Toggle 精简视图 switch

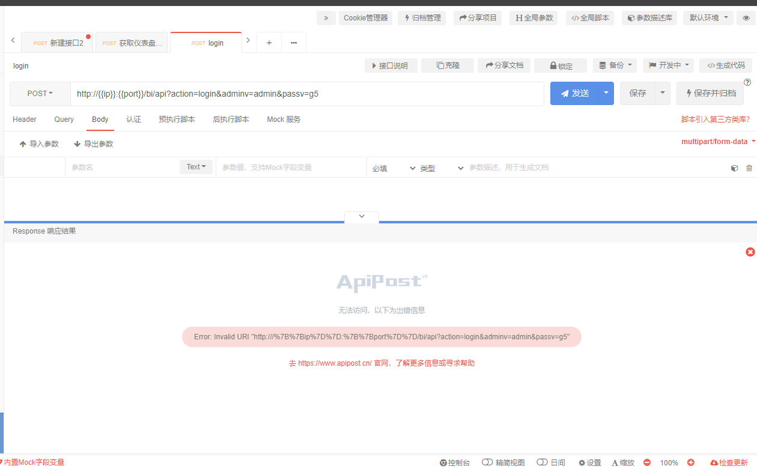pyautogui.click(x=503, y=462)
